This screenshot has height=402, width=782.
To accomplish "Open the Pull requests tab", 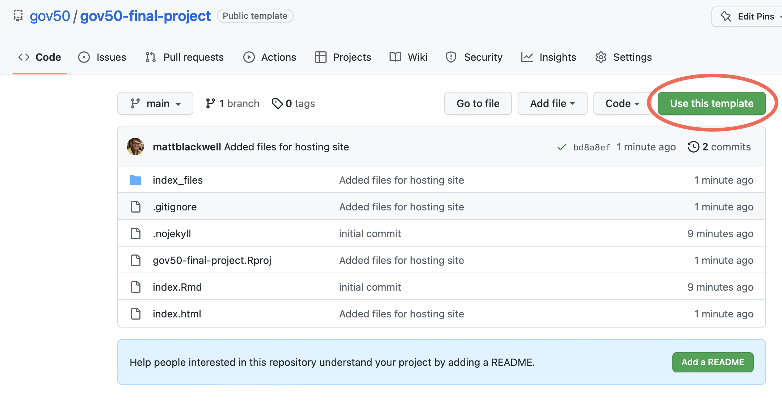I will 184,57.
